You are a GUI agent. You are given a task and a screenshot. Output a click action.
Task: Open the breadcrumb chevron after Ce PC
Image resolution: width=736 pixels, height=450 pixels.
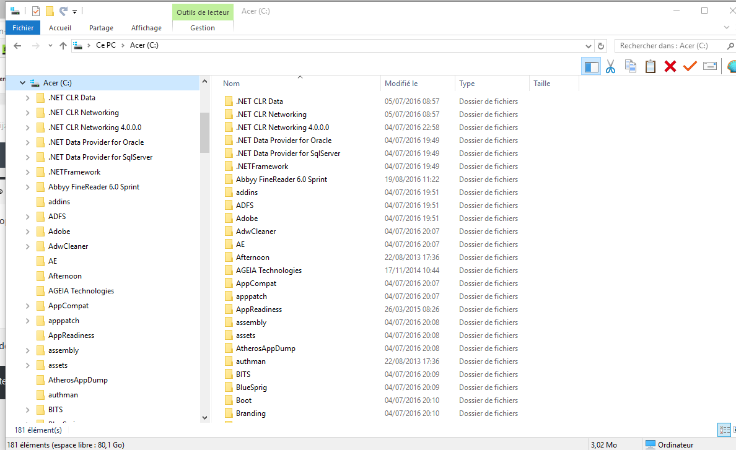pyautogui.click(x=123, y=45)
